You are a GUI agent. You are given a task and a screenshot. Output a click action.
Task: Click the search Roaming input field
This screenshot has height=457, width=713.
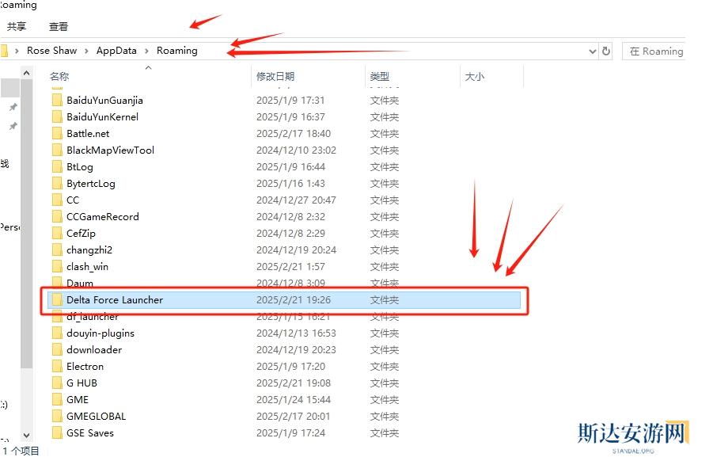tap(655, 51)
